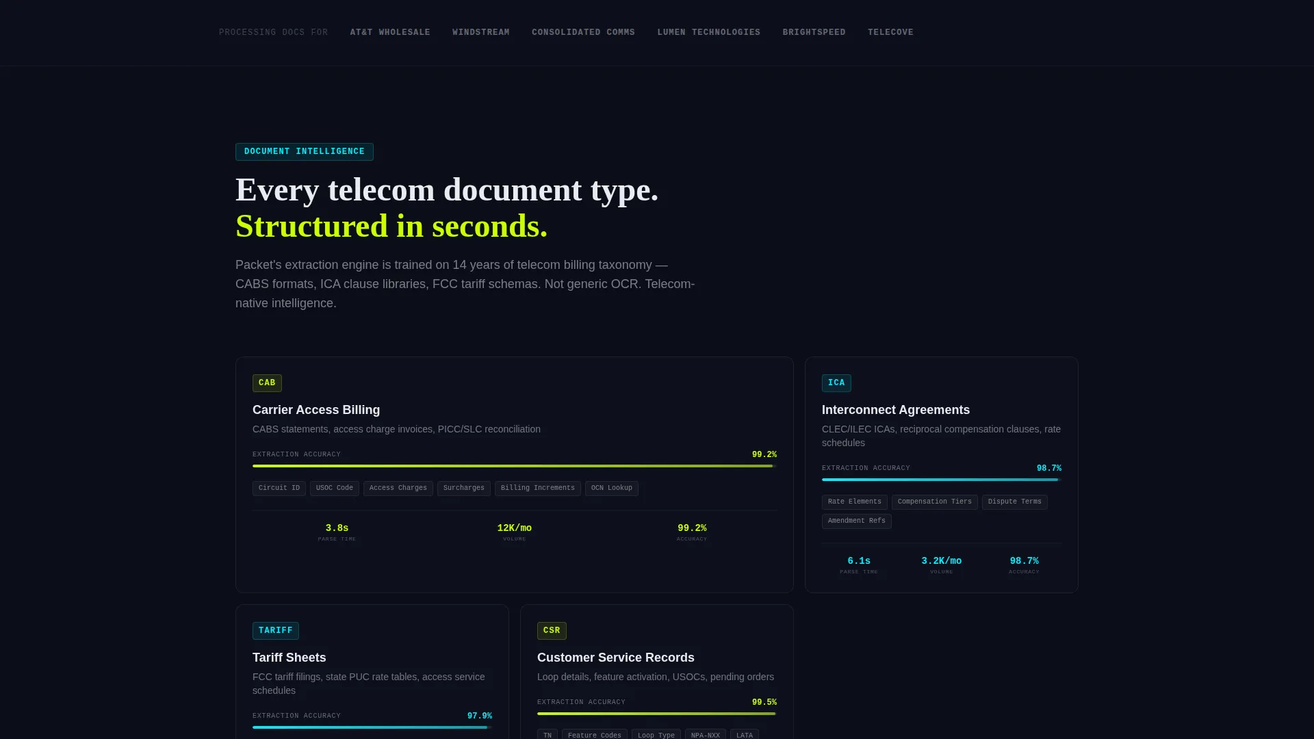Click the 'Every telecom document type.' headline
Image resolution: width=1314 pixels, height=739 pixels.
click(447, 190)
